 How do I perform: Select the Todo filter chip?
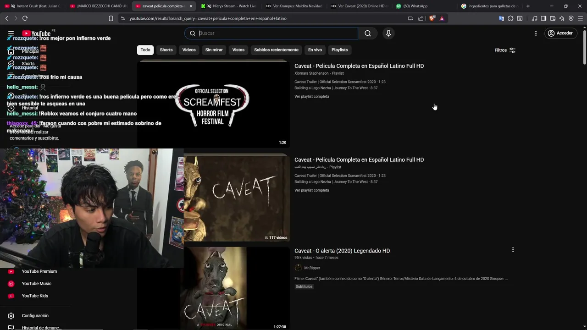tap(145, 50)
